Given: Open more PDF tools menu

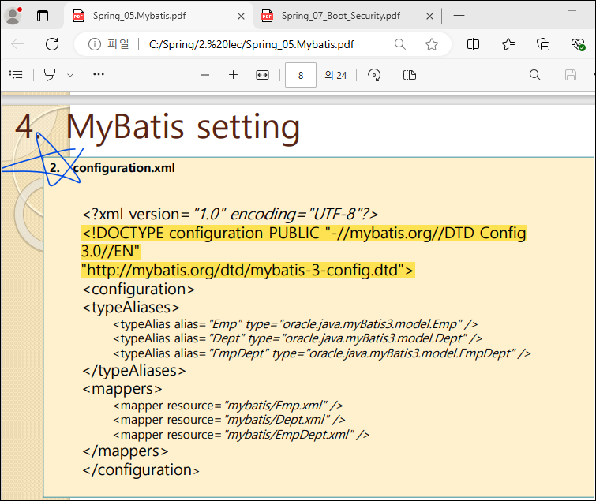Looking at the screenshot, I should pos(99,74).
